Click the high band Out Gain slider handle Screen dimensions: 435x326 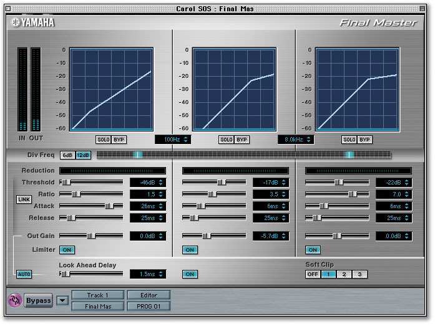337,236
